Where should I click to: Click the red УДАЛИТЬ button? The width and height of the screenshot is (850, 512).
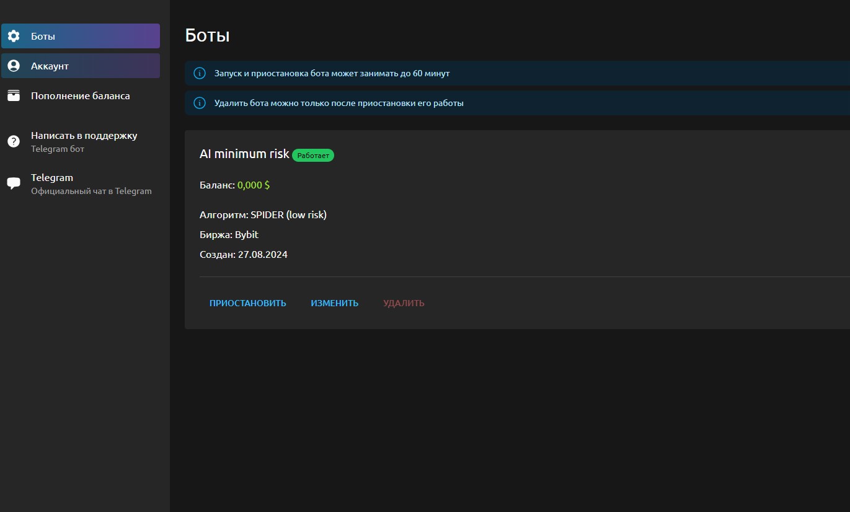tap(404, 303)
